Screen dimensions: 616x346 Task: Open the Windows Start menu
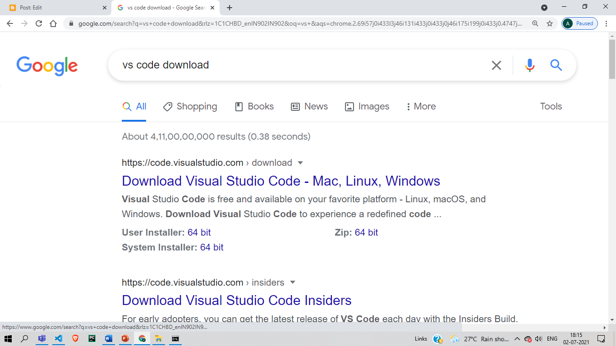[8, 339]
